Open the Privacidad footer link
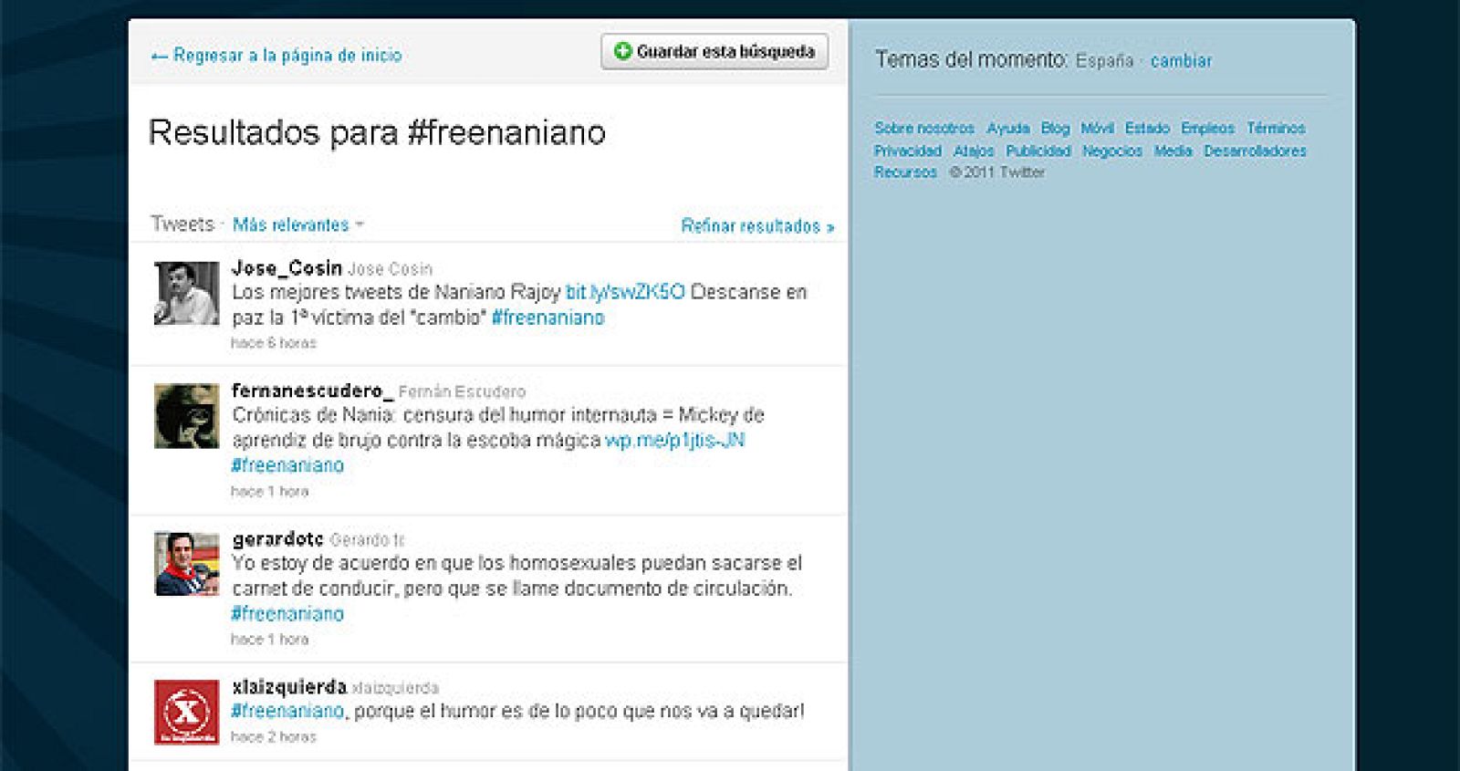Screen dimensions: 1460x771 (x=908, y=151)
